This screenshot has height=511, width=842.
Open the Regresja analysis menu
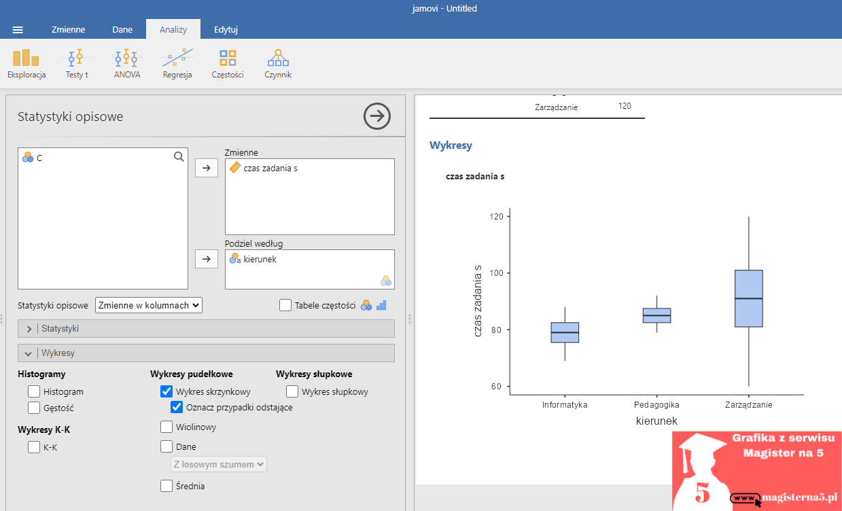pyautogui.click(x=177, y=64)
